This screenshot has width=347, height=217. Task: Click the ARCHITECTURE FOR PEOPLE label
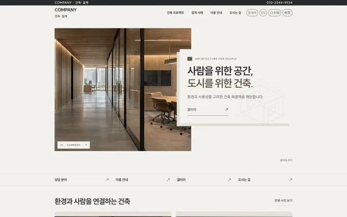pos(216,59)
